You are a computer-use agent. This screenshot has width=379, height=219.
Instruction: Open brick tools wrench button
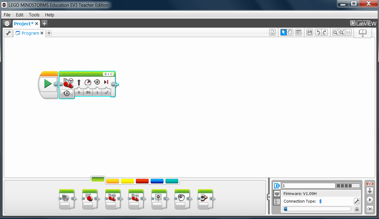357,201
